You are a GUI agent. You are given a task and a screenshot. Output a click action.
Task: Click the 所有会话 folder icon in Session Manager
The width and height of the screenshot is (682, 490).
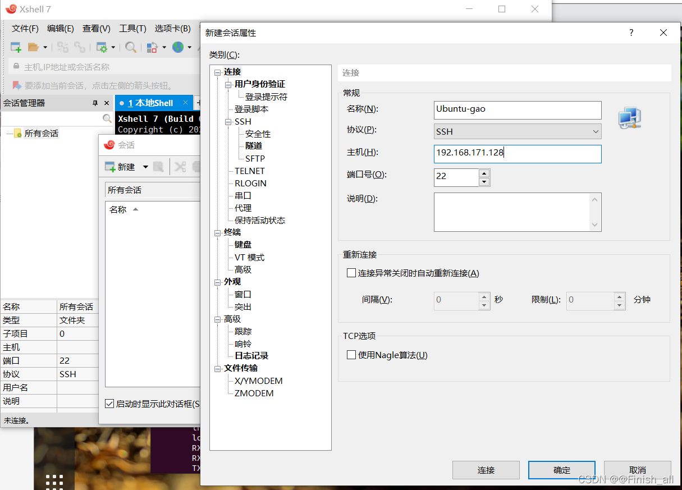point(18,134)
